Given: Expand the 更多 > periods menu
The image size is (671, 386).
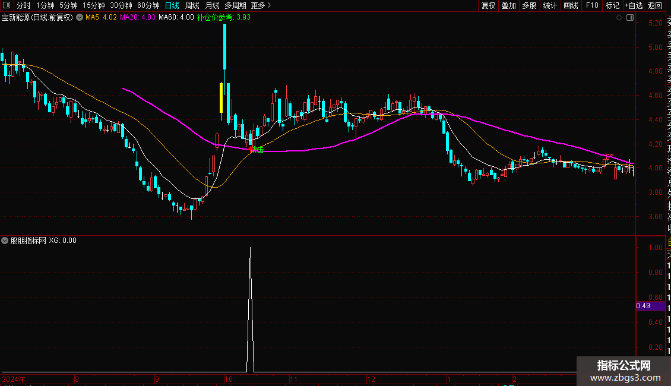Looking at the screenshot, I should 261,5.
